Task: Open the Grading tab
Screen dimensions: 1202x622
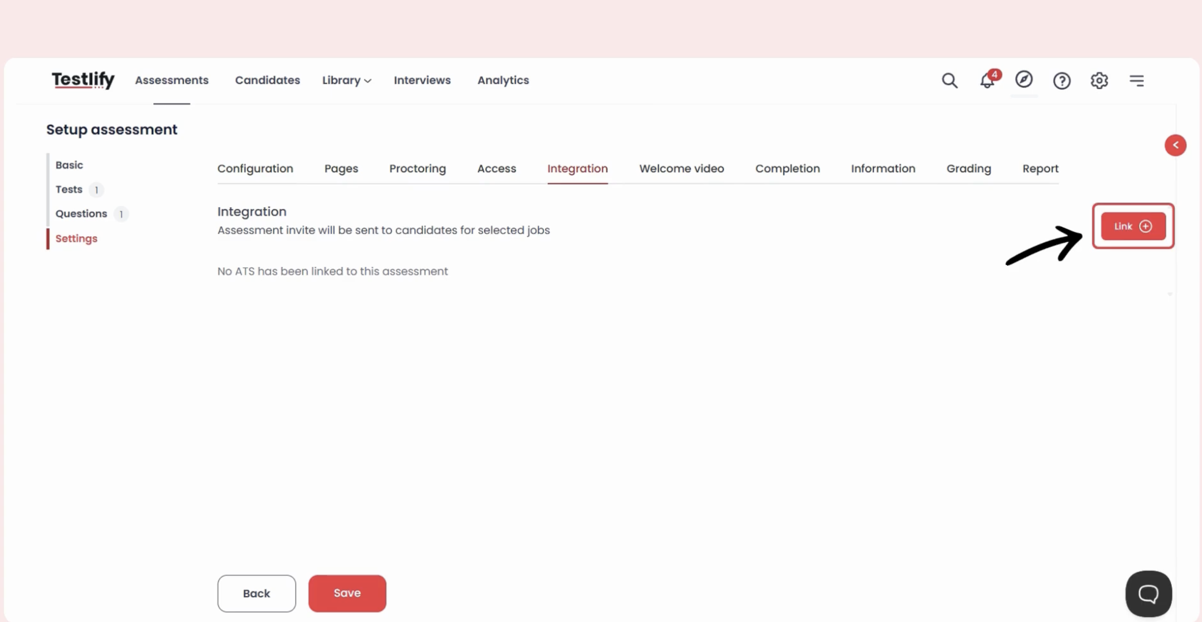Action: coord(968,168)
